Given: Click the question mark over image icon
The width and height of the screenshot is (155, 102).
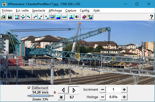Looking at the screenshot, I should 90,17.
